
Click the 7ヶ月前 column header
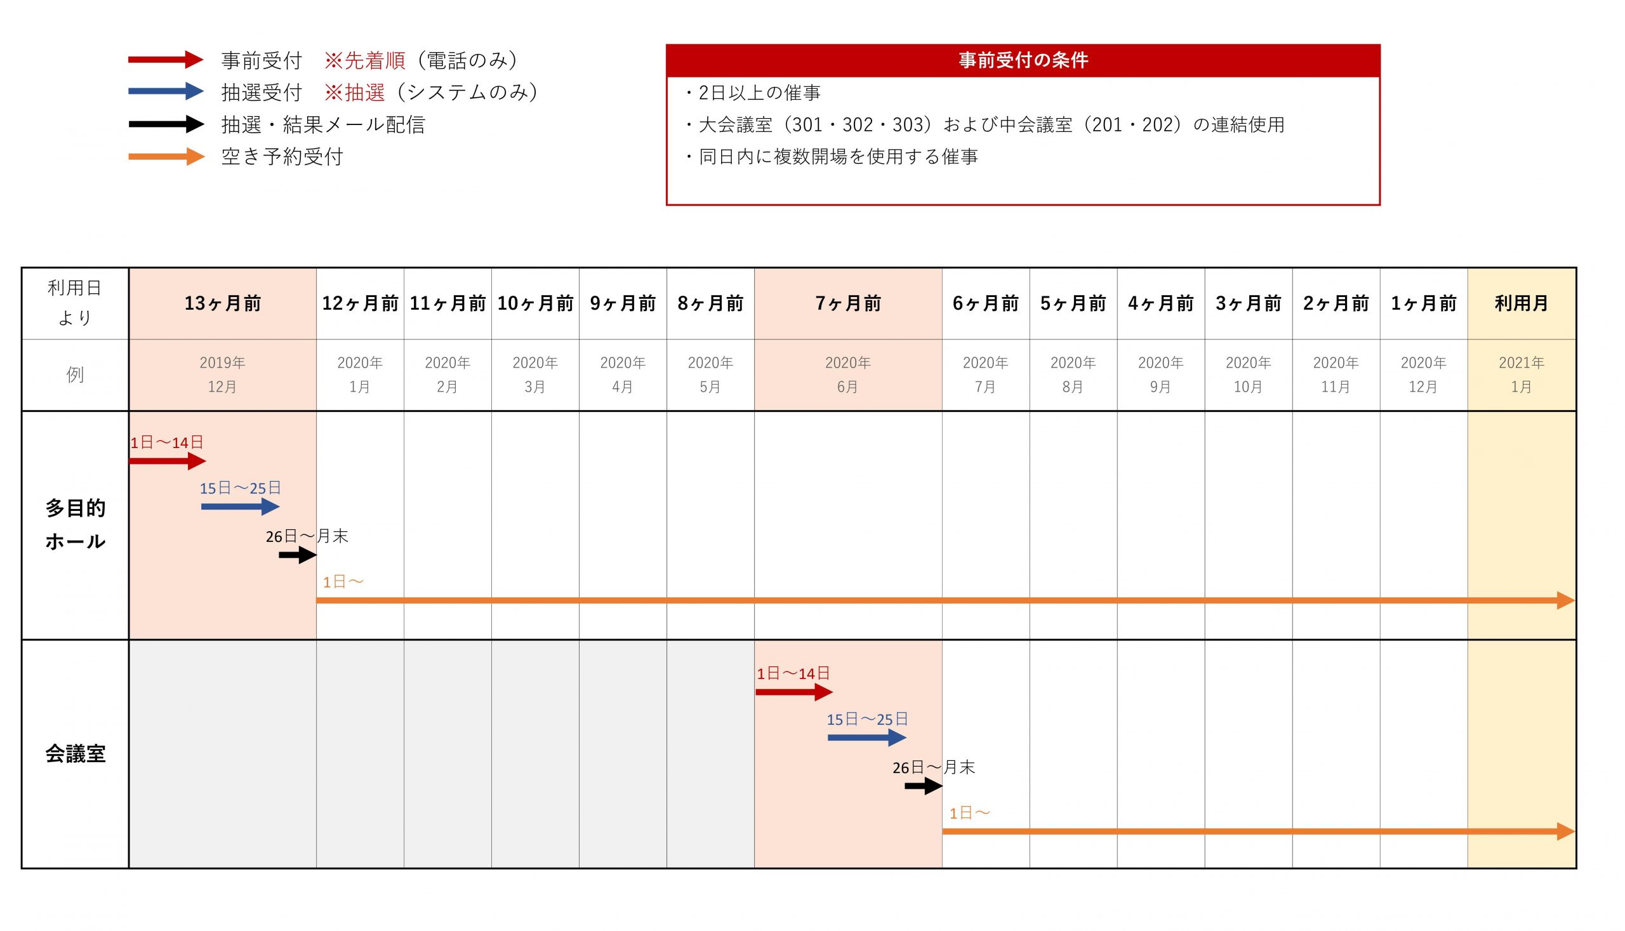click(x=848, y=303)
